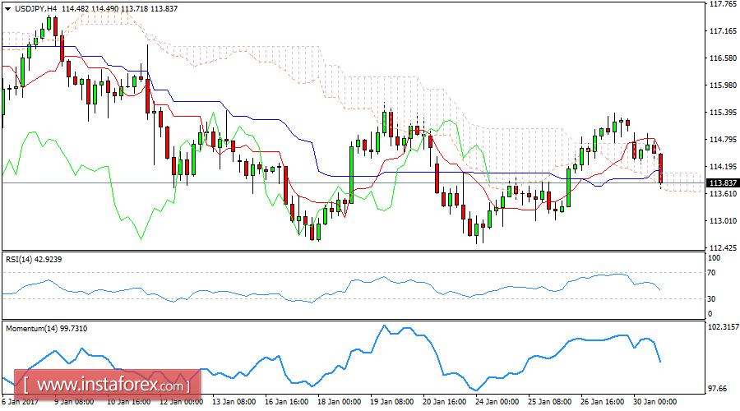Click the RSI 70 level label
740x411 pixels.
pyautogui.click(x=712, y=273)
